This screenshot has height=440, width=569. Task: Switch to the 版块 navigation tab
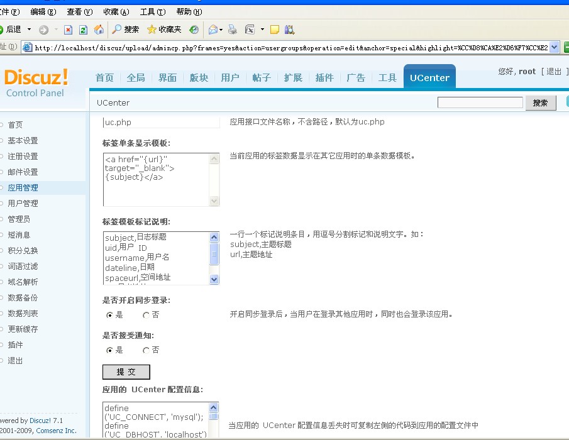(x=199, y=77)
